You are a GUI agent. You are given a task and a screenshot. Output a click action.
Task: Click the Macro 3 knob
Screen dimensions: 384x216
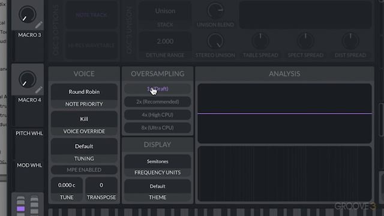click(28, 14)
